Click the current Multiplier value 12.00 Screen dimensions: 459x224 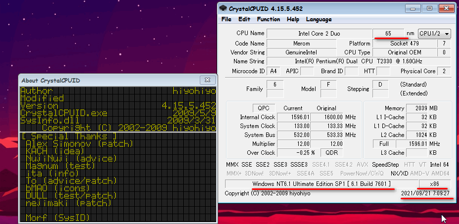(x=293, y=144)
